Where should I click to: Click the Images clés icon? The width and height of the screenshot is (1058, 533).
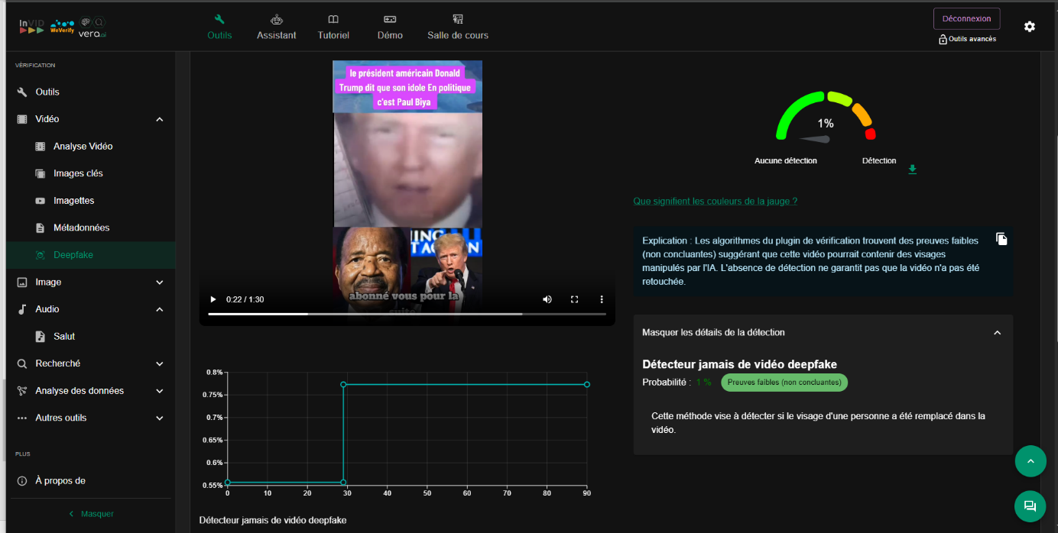pyautogui.click(x=40, y=173)
